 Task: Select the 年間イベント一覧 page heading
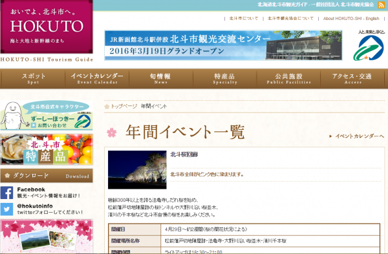pos(186,132)
